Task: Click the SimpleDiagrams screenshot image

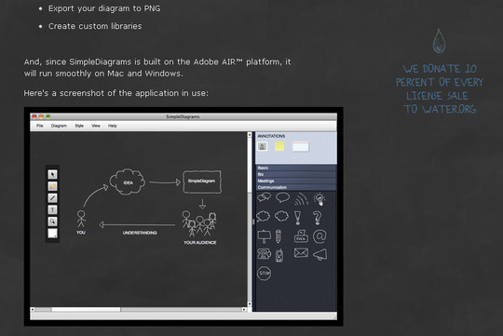Action: click(x=184, y=217)
